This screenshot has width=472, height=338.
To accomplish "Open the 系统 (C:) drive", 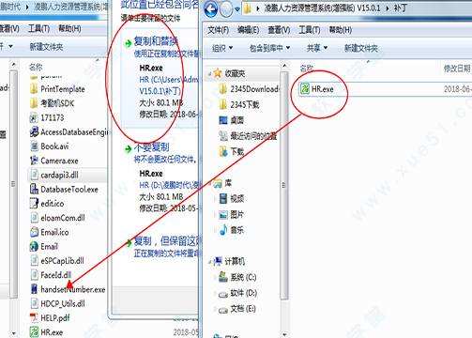I will point(237,277).
